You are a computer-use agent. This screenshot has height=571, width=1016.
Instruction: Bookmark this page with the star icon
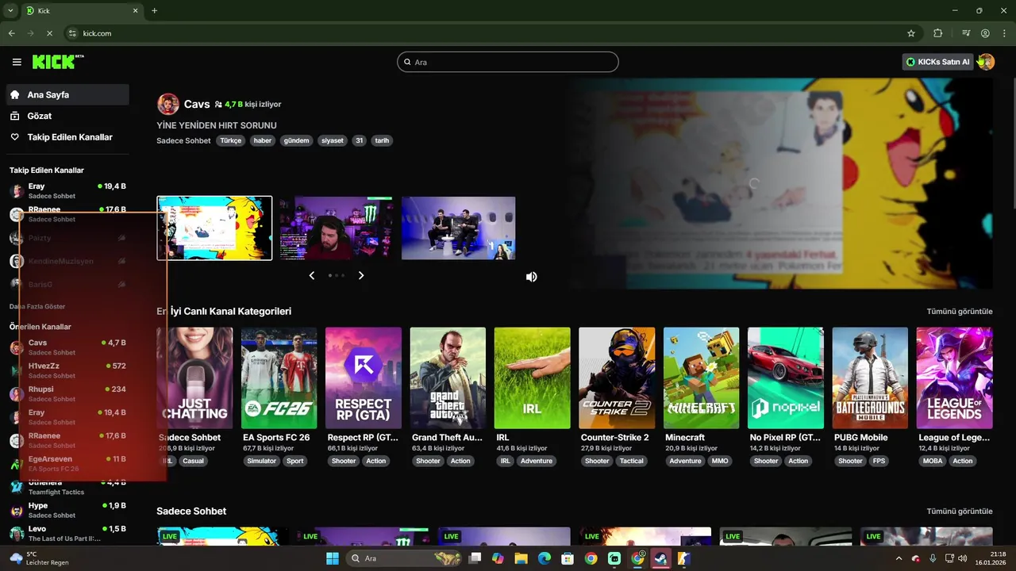point(911,33)
